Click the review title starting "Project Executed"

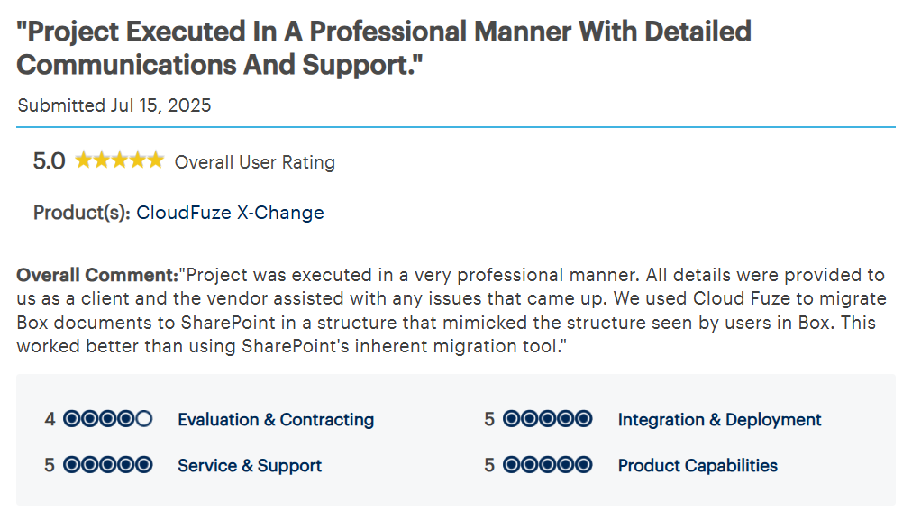point(384,48)
